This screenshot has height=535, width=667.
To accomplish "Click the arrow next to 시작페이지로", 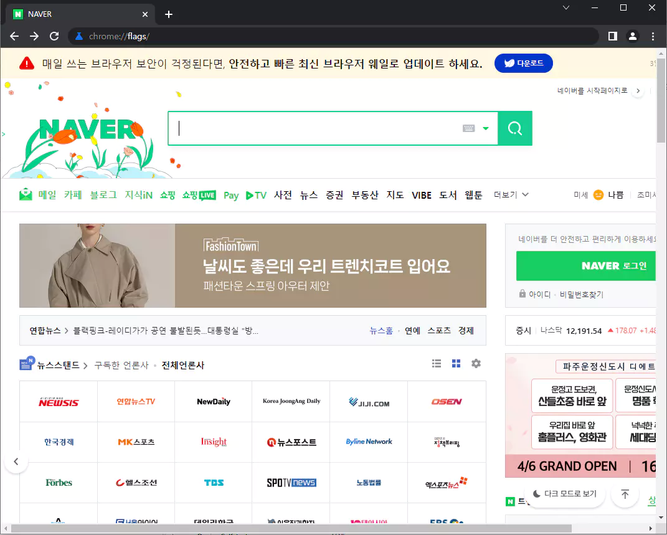I will pyautogui.click(x=638, y=90).
